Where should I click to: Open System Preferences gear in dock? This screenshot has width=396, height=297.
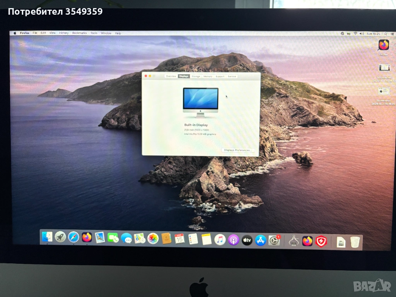[274, 241]
